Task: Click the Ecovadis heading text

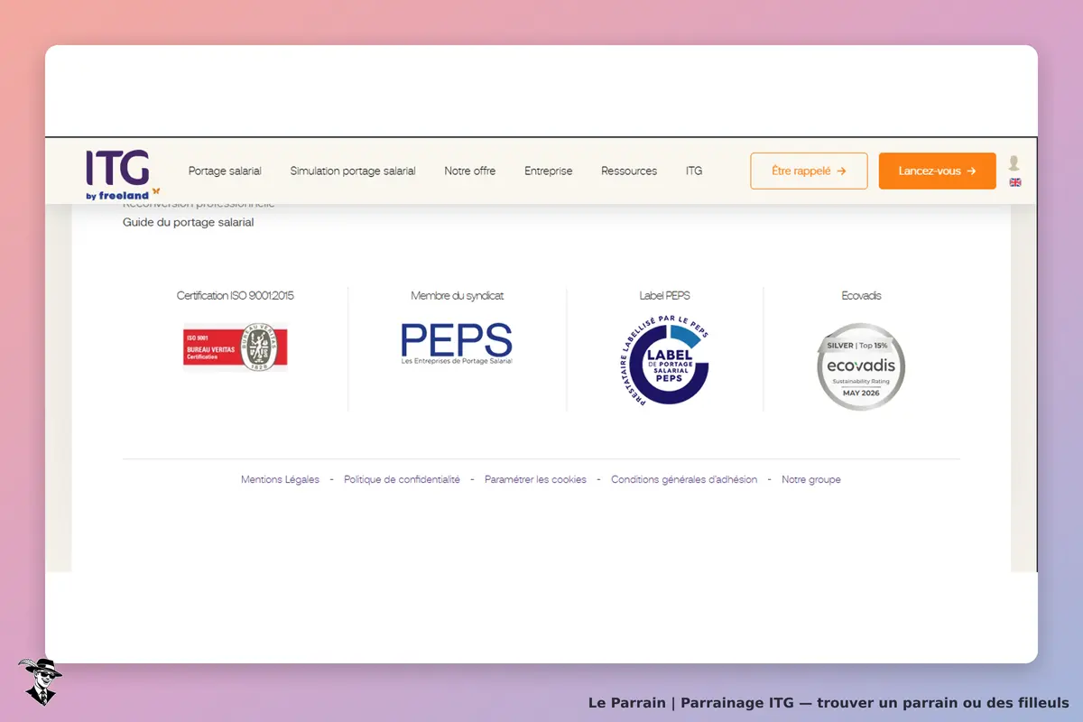Action: coord(861,295)
